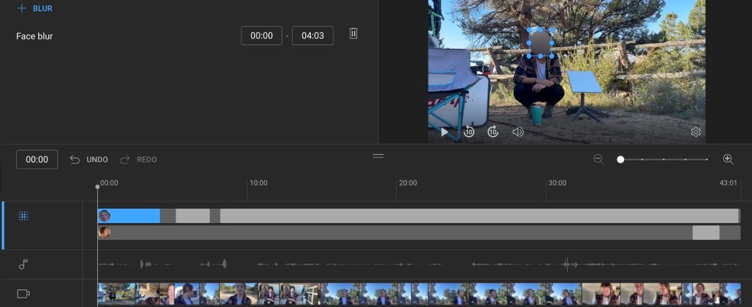Mute the preview volume speaker icon

518,132
